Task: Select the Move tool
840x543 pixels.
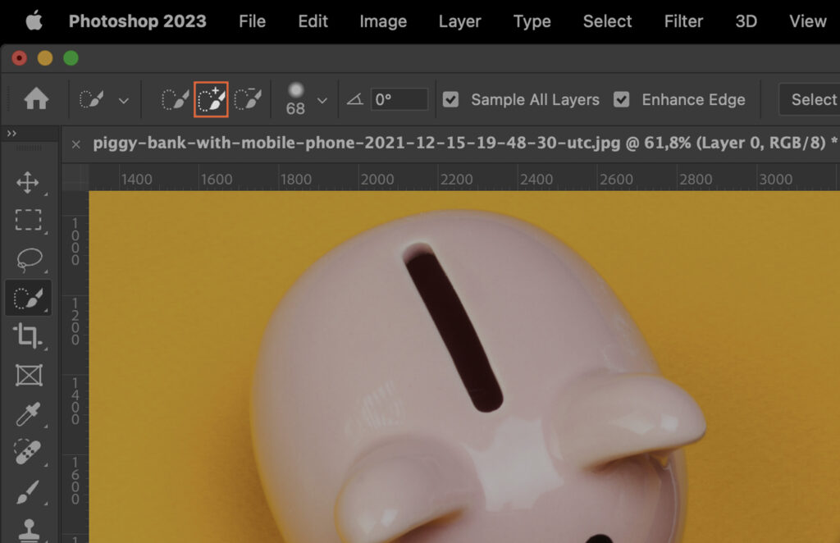Action: (x=30, y=183)
